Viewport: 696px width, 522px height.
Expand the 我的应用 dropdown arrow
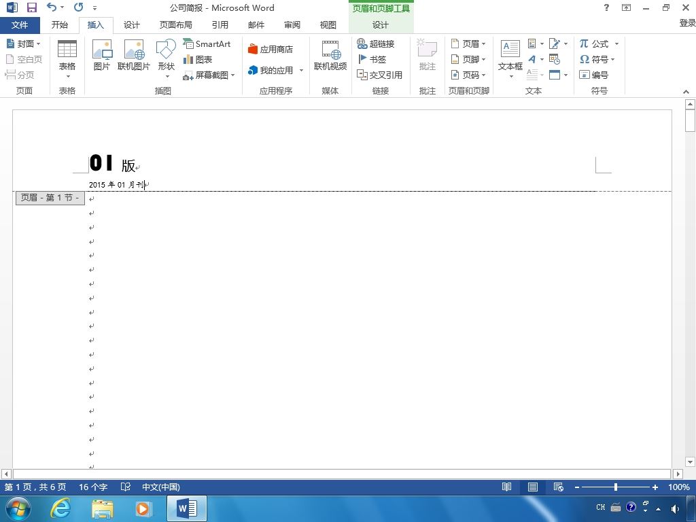pos(301,70)
